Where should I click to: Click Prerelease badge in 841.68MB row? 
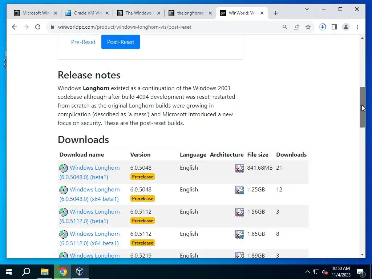point(142,177)
